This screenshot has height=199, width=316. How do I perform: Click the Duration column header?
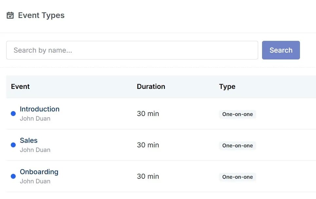pyautogui.click(x=151, y=87)
